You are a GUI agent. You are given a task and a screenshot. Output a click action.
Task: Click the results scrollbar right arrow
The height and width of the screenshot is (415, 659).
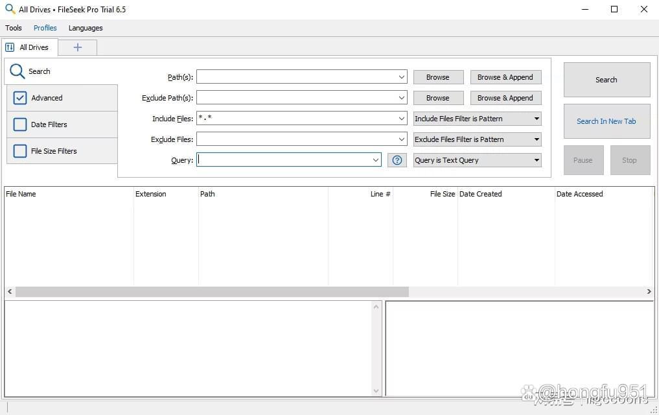pyautogui.click(x=649, y=291)
